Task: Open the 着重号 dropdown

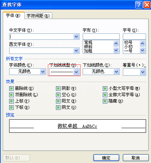Action: [x=143, y=72]
